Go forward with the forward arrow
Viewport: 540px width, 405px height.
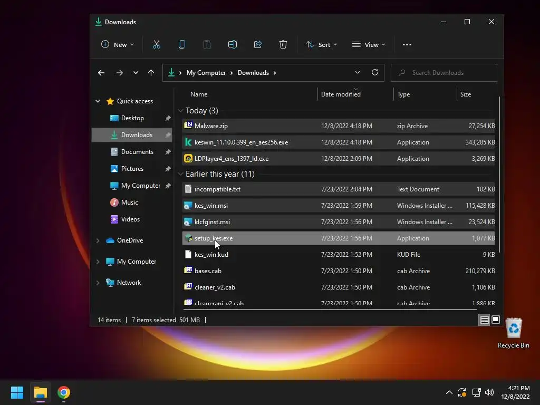[120, 73]
